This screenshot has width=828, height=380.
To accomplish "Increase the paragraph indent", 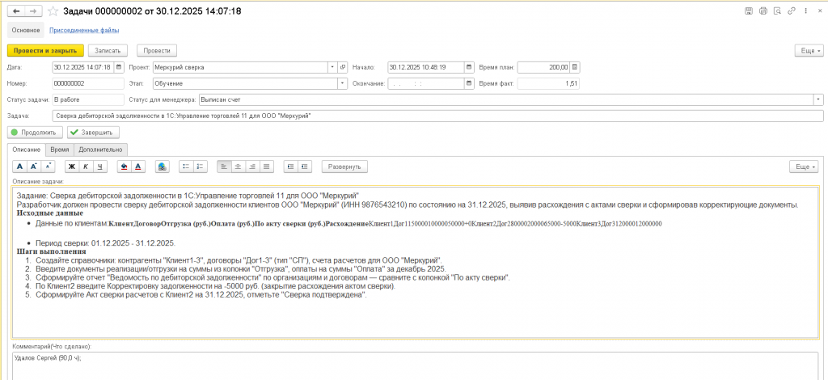I will pyautogui.click(x=290, y=167).
